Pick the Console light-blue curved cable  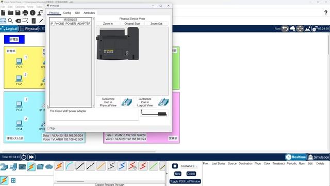point(70,166)
